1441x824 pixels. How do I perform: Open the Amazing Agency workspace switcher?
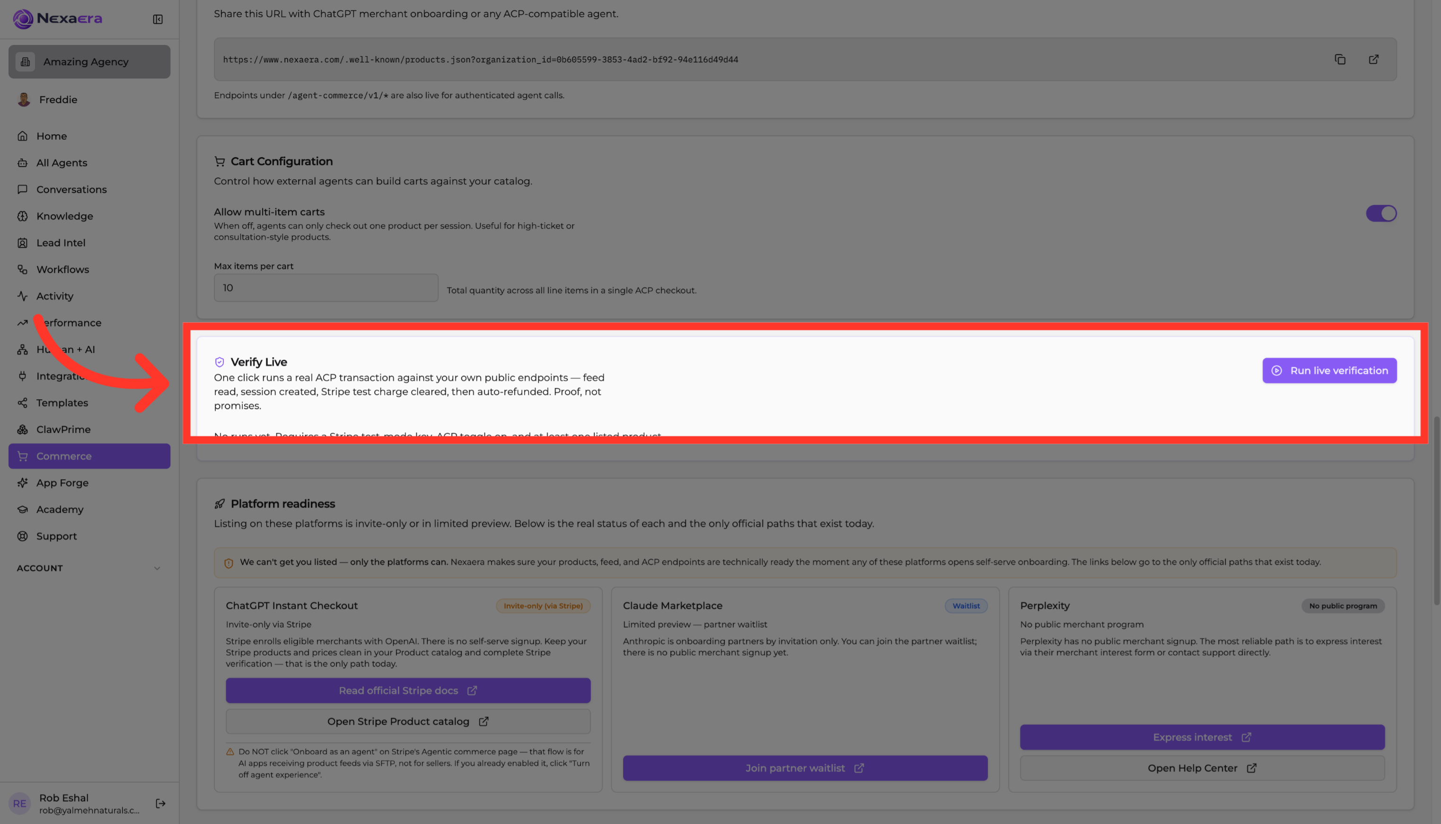coord(89,61)
